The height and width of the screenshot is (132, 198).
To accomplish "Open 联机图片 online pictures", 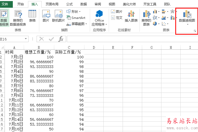I will [59, 16].
